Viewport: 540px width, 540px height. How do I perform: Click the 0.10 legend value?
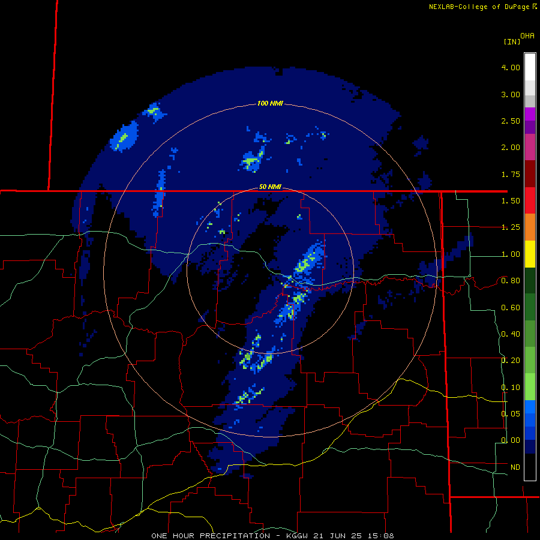(x=511, y=388)
